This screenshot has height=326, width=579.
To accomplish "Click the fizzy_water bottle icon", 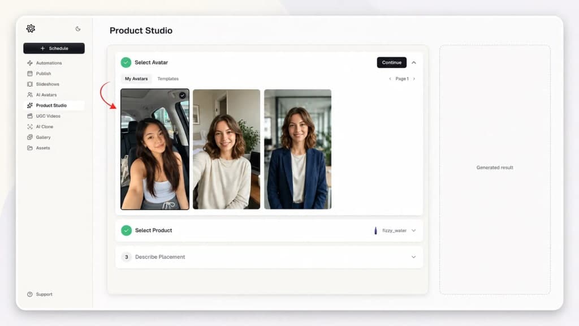I will pos(375,230).
